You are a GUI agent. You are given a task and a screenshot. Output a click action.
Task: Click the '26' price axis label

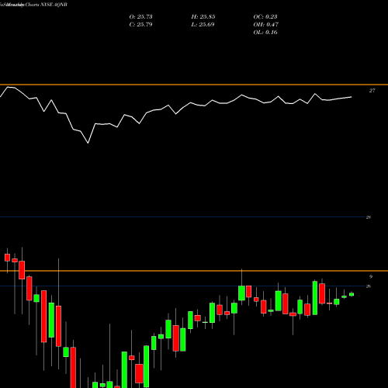(x=369, y=286)
